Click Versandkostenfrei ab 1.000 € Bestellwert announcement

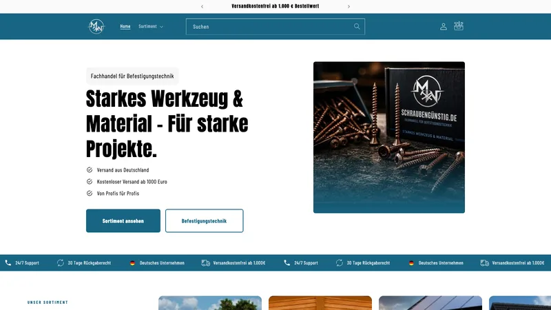pyautogui.click(x=275, y=6)
